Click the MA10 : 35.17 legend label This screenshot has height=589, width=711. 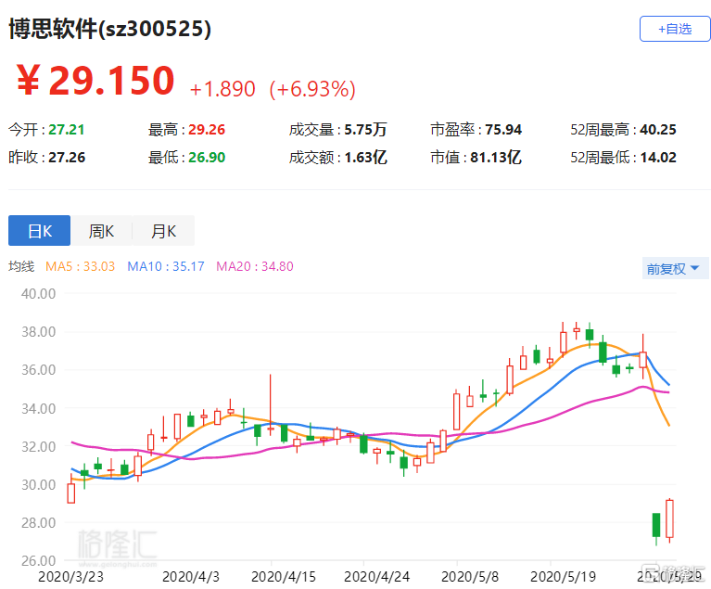coord(166,266)
